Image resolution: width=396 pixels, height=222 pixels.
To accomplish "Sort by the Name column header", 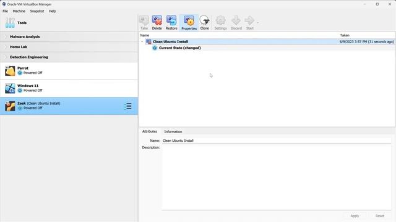I will 145,35.
